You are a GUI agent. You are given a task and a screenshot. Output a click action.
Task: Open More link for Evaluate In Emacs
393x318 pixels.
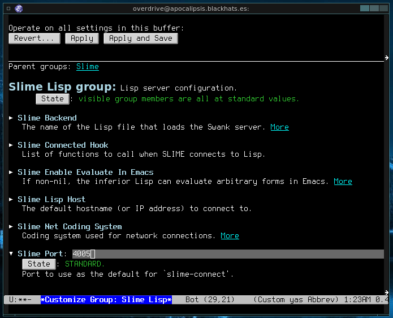343,181
